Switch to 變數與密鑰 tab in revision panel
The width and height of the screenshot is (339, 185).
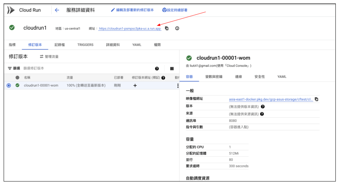coord(214,77)
